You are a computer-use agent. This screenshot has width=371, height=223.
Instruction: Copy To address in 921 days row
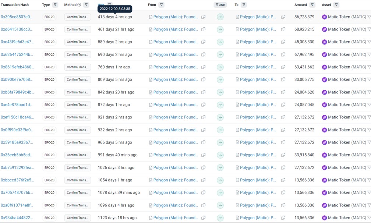tap(283, 117)
